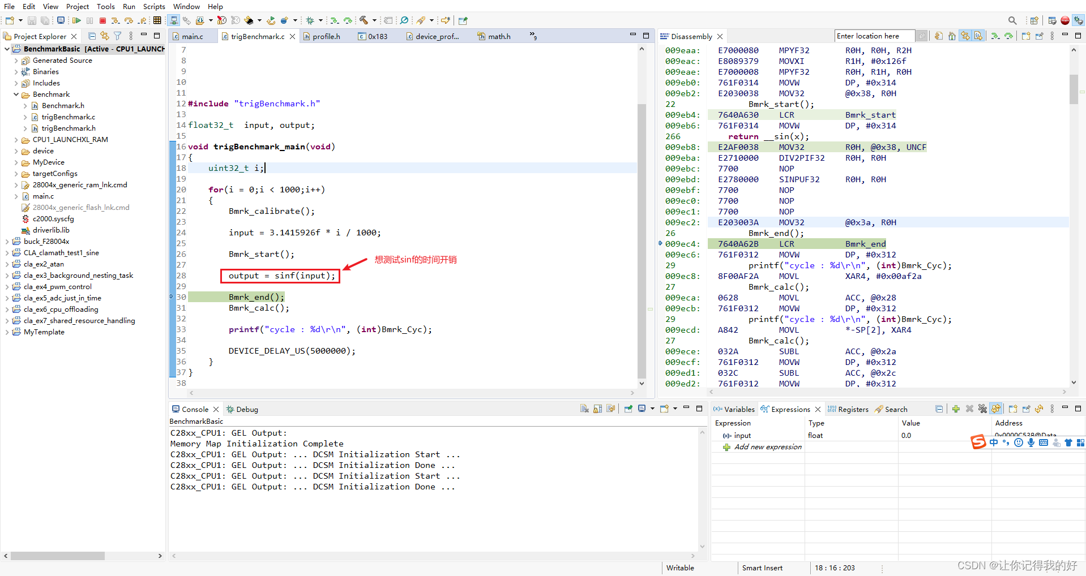Open the Scripts menu
Image resolution: width=1086 pixels, height=576 pixels.
coord(154,6)
